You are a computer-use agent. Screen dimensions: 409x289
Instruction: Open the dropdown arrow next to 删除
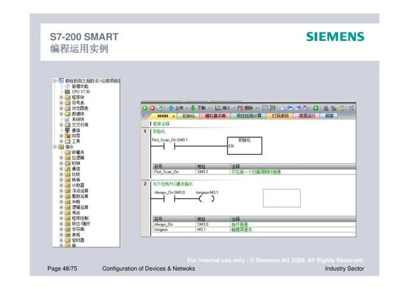tap(257, 108)
